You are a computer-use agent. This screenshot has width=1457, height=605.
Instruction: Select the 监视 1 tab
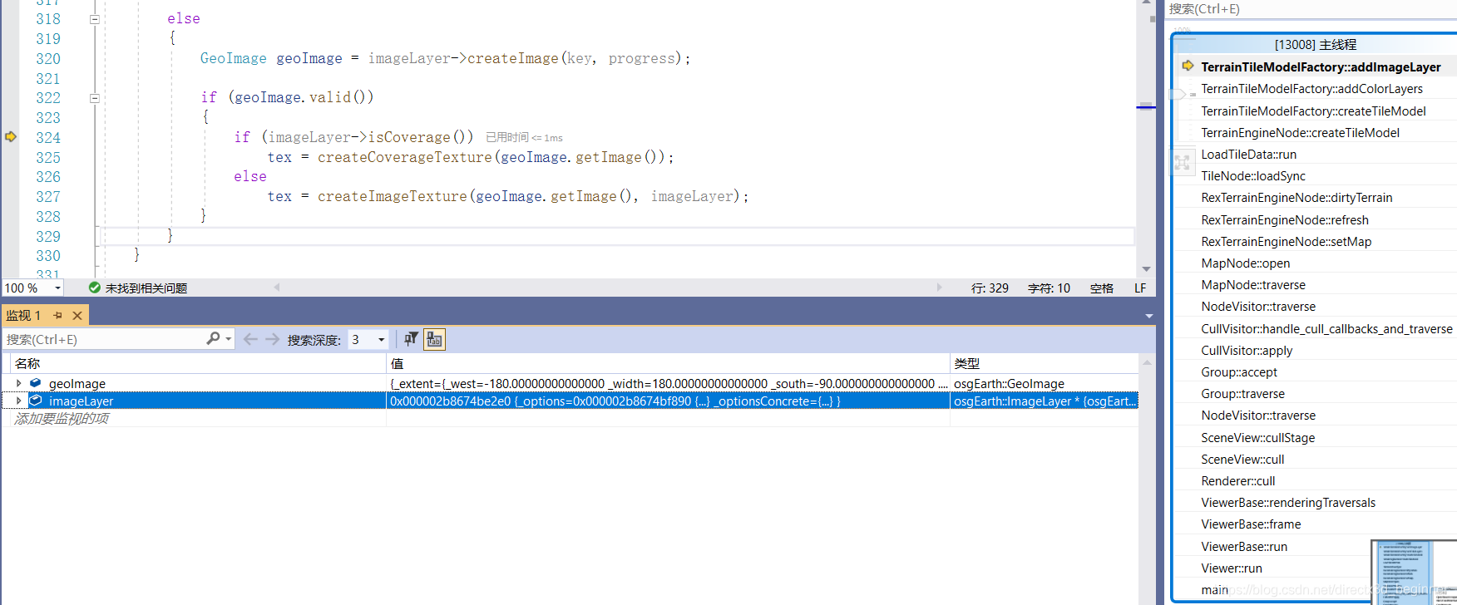pos(23,316)
